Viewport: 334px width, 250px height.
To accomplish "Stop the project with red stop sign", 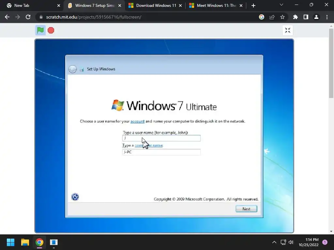I will 51,30.
